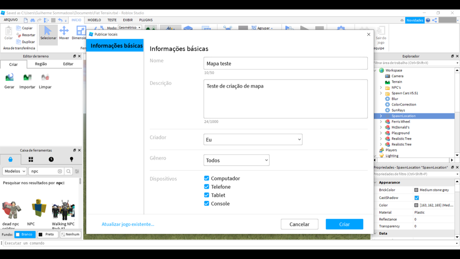Open the Modo Geométrico dropdown
Image resolution: width=460 pixels, height=259 pixels.
point(130,27)
